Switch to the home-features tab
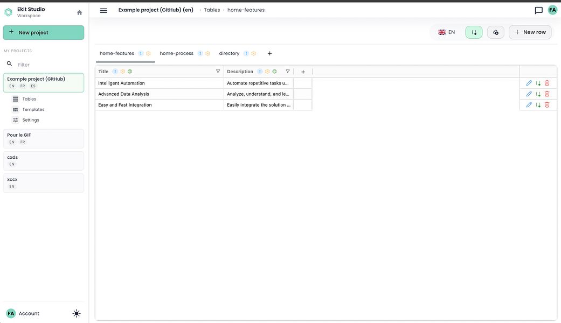 (x=117, y=53)
